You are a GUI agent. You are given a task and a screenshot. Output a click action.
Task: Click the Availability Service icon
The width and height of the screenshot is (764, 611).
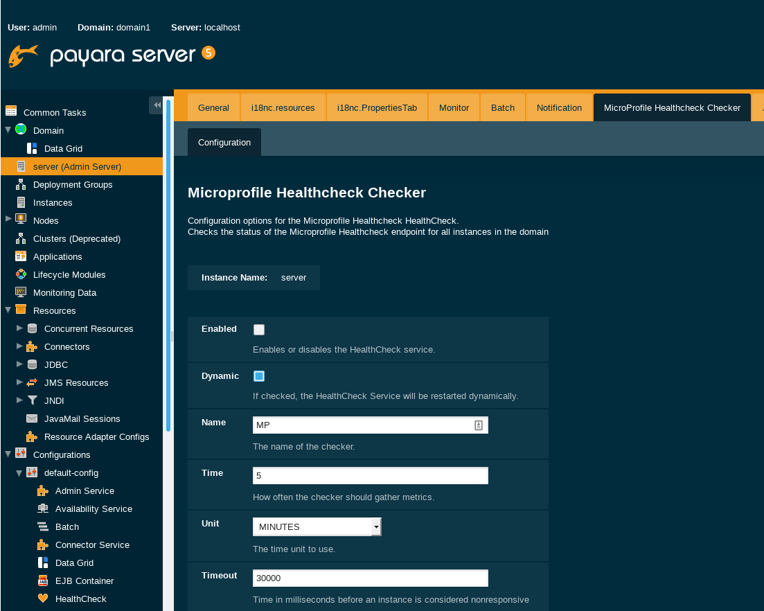point(43,508)
